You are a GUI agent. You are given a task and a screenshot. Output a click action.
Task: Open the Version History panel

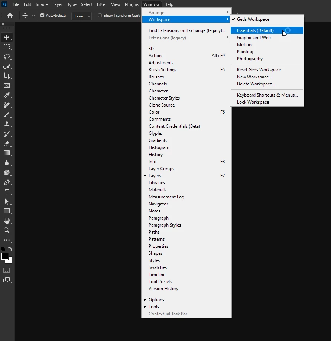click(x=186, y=289)
